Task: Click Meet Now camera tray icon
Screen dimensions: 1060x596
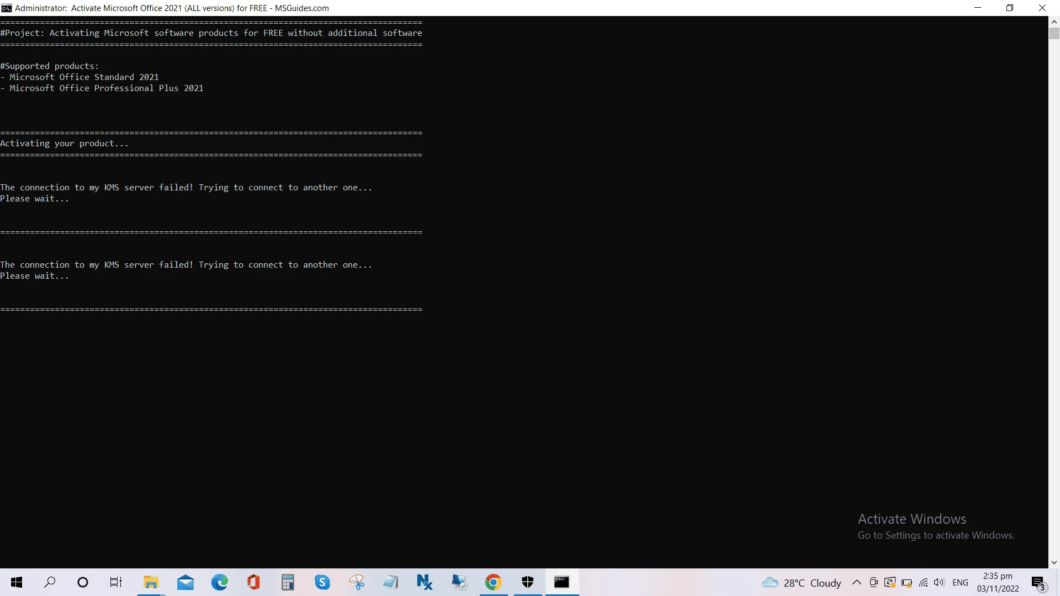Action: 873,582
